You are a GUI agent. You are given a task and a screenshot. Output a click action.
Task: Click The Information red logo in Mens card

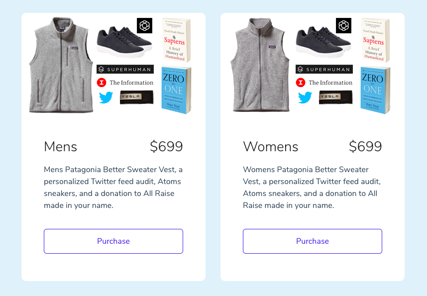pyautogui.click(x=102, y=83)
